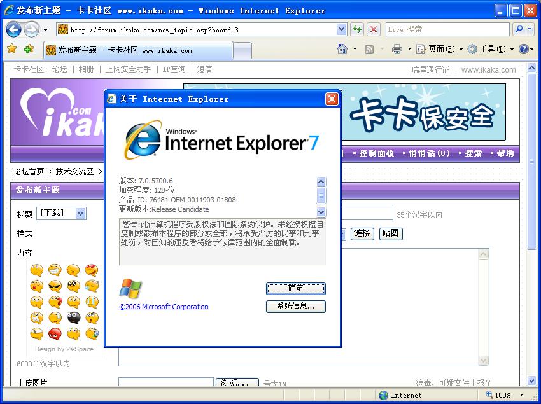541x404 pixels.
Task: Click the Live search input box
Action: (x=447, y=30)
